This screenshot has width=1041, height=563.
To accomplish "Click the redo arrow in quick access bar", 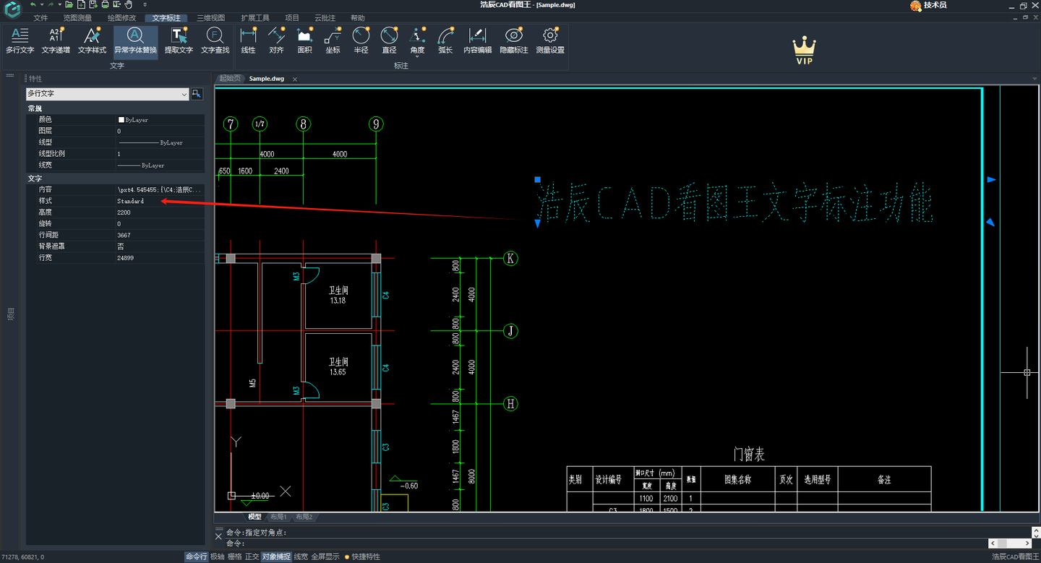I will point(51,4).
